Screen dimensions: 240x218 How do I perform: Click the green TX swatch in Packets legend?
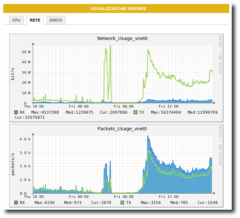pyautogui.click(x=122, y=203)
